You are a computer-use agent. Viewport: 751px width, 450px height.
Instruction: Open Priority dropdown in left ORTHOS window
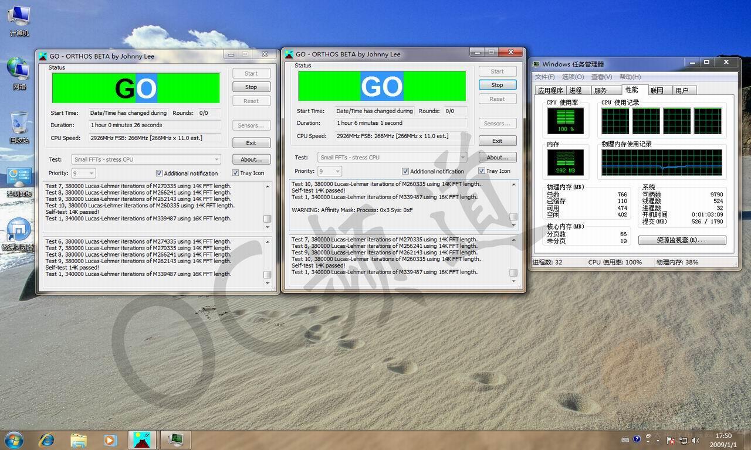(x=83, y=173)
